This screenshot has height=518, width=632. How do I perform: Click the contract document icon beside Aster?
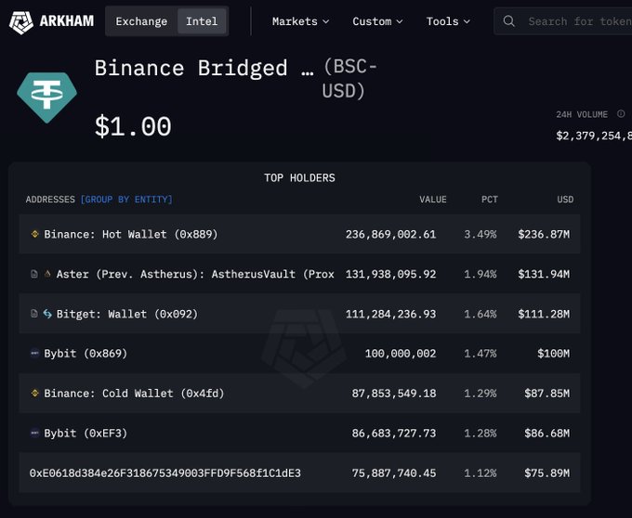tap(34, 274)
